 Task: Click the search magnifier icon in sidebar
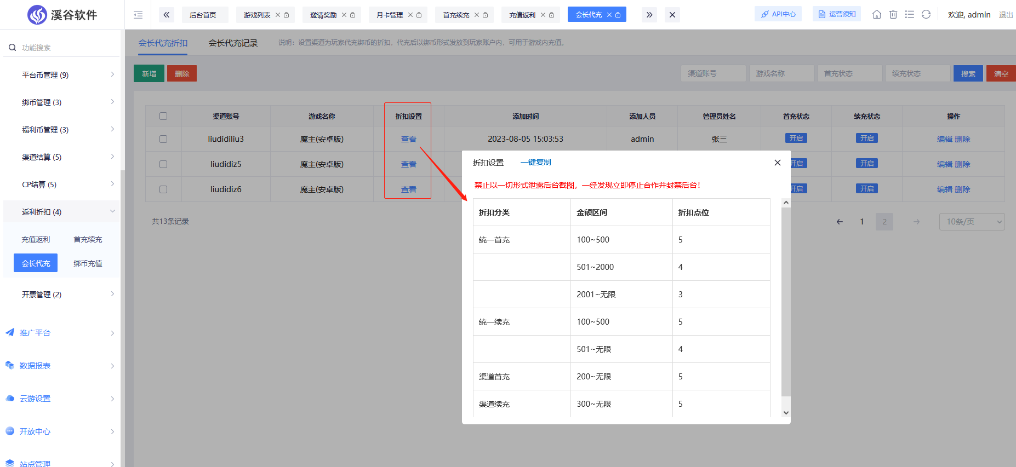(12, 48)
